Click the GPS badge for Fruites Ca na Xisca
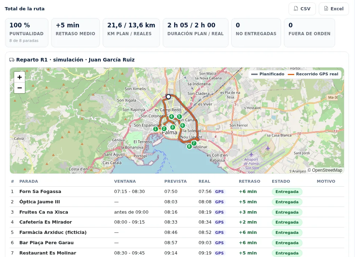 pyautogui.click(x=219, y=212)
